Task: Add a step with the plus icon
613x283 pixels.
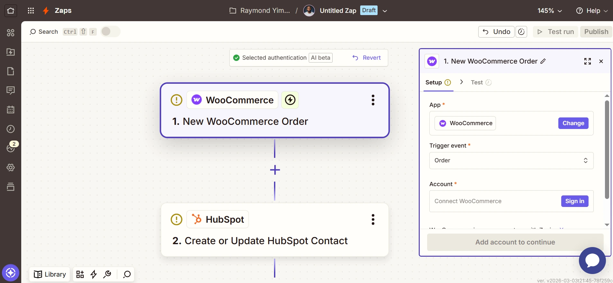Action: [x=275, y=170]
